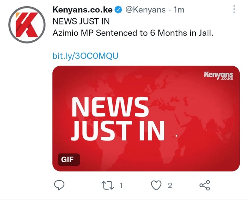Click the GIF badge on the media
Viewport: 248px width, 201px height.
[x=69, y=160]
